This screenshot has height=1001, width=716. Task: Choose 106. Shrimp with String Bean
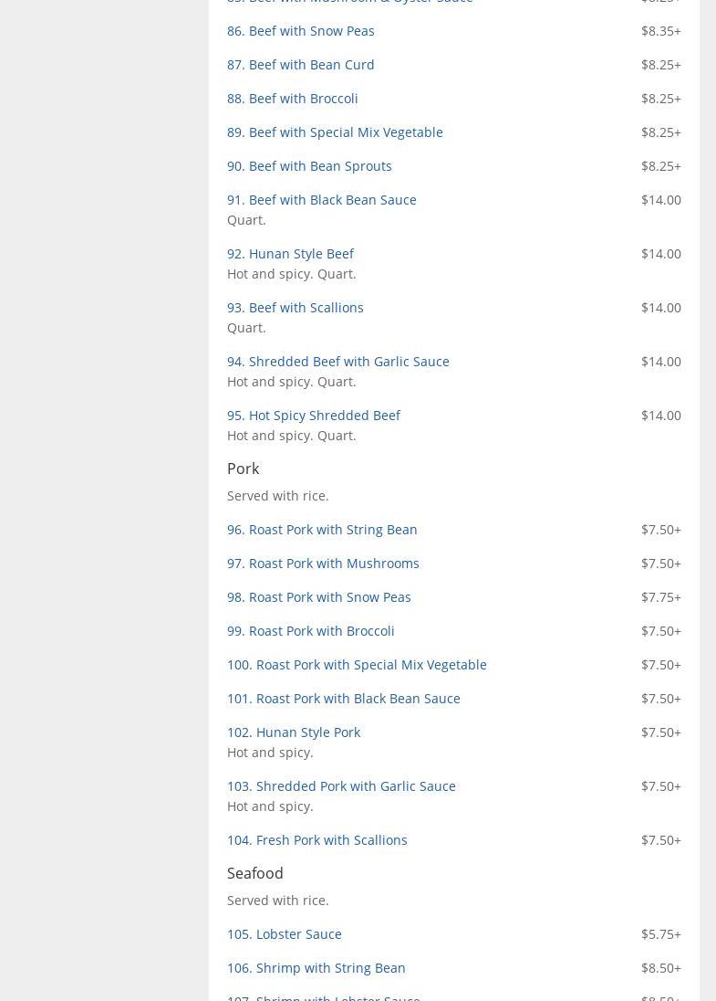click(x=316, y=968)
